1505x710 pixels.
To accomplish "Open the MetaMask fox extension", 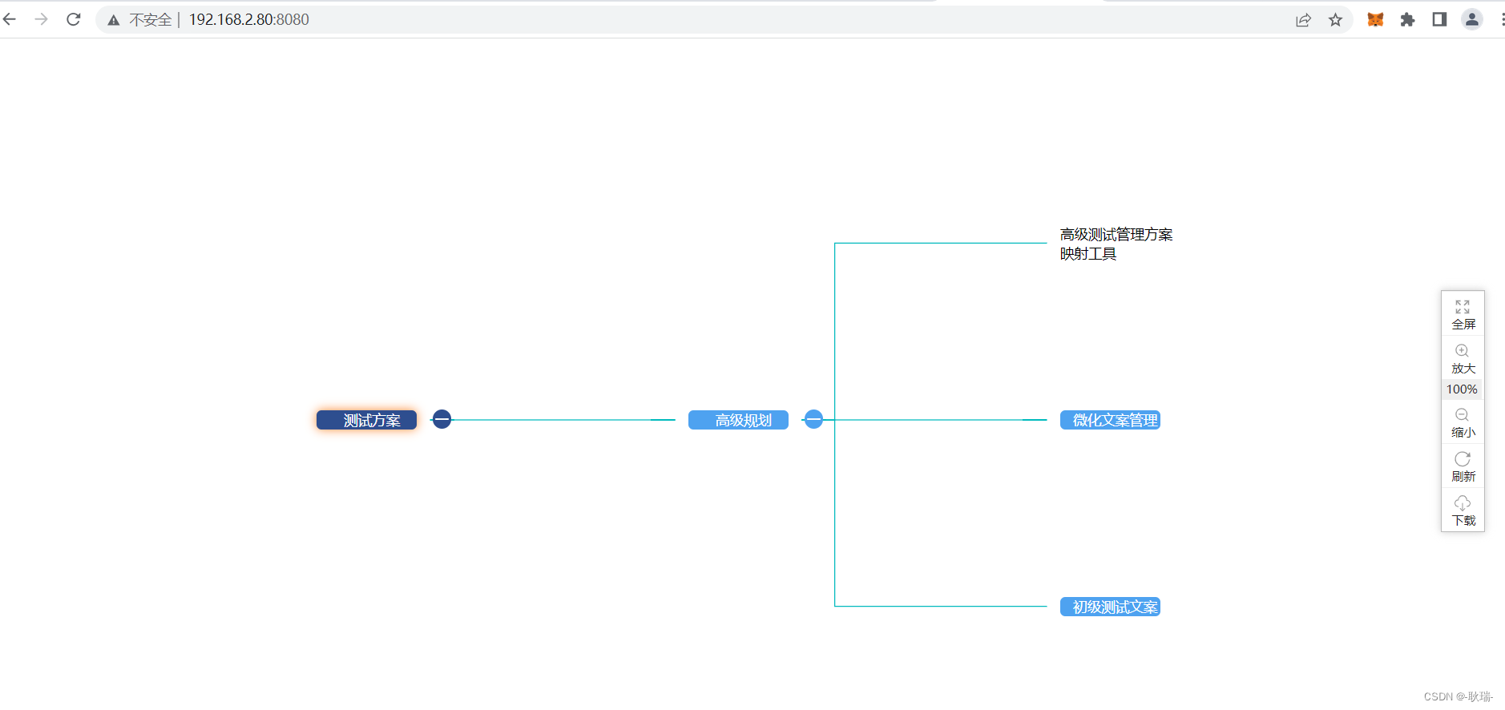I will point(1375,20).
